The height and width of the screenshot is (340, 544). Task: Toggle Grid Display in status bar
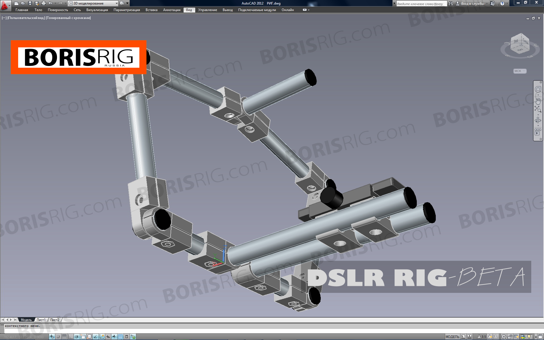[x=64, y=337]
